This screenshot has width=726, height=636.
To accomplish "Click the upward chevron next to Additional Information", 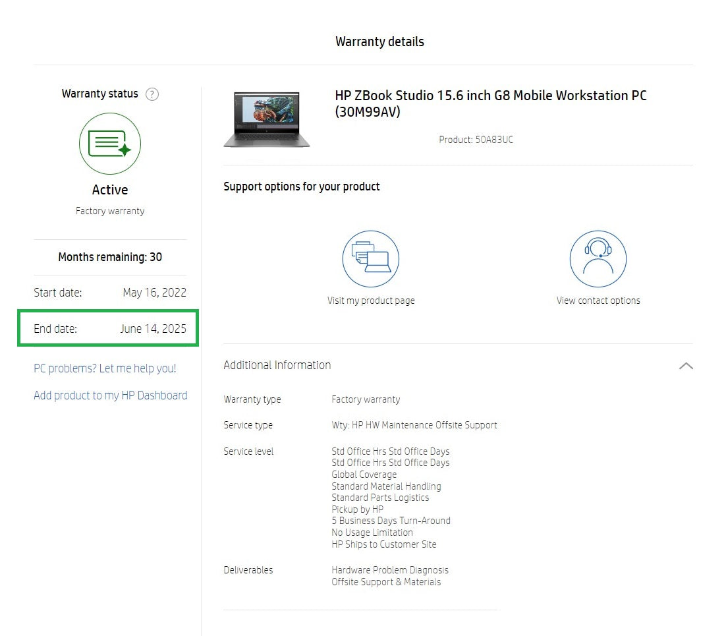I will [x=686, y=366].
